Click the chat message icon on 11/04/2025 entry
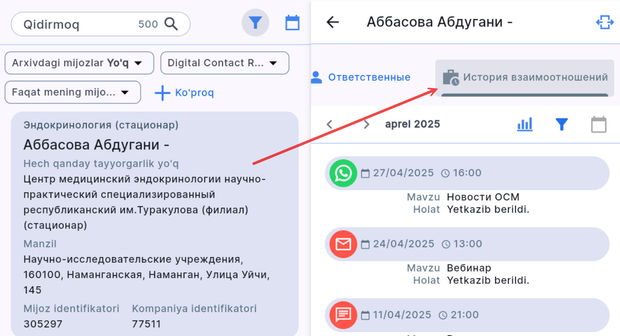Viewport: 620px width, 336px height. [x=343, y=315]
